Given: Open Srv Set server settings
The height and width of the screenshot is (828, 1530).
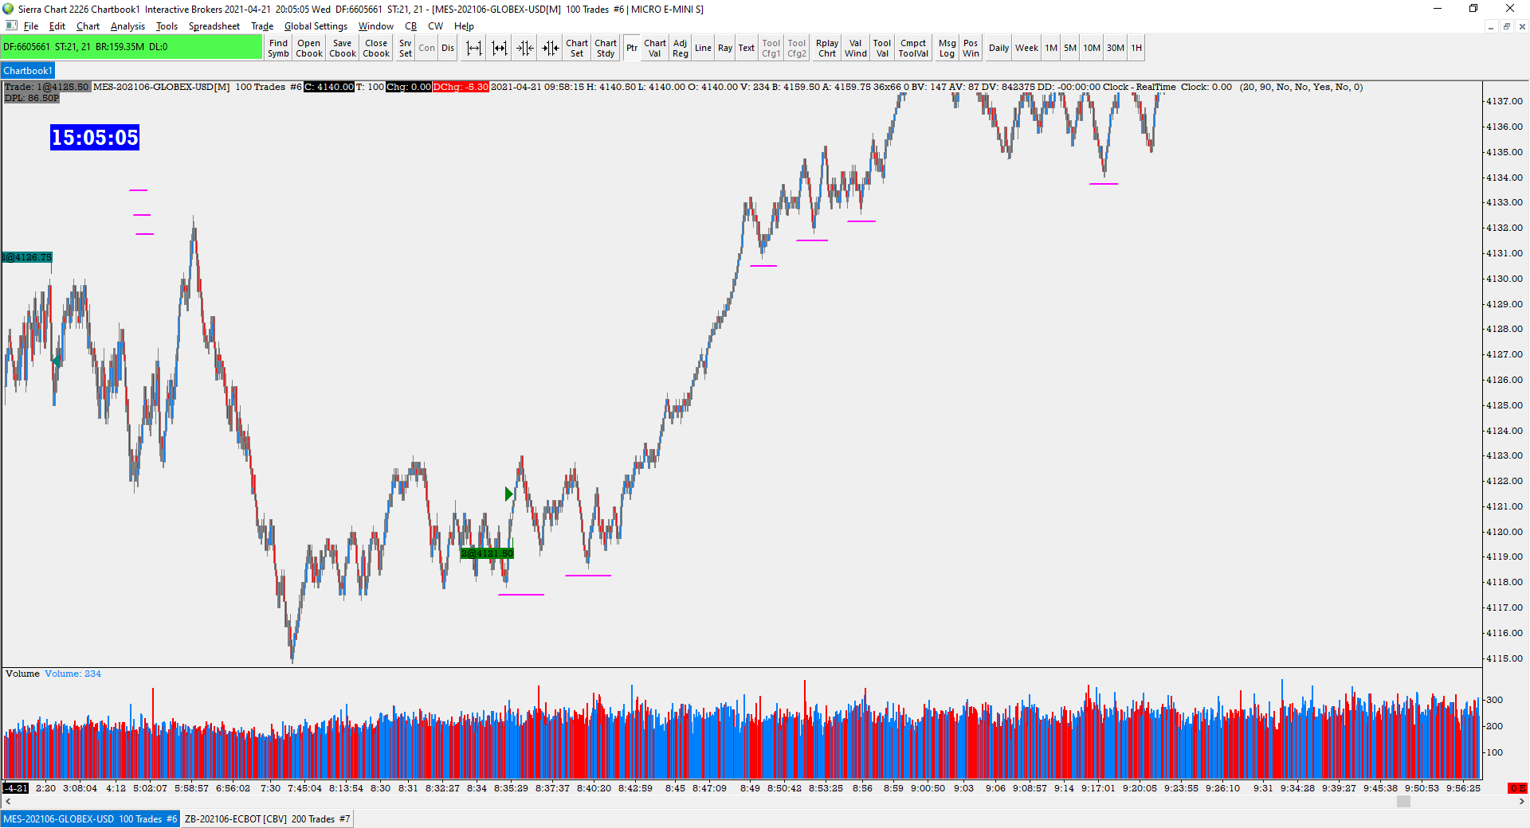Looking at the screenshot, I should pyautogui.click(x=406, y=48).
